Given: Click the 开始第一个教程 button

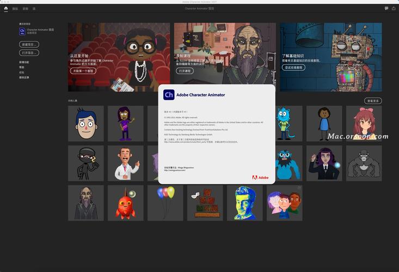Looking at the screenshot, I should [x=83, y=71].
